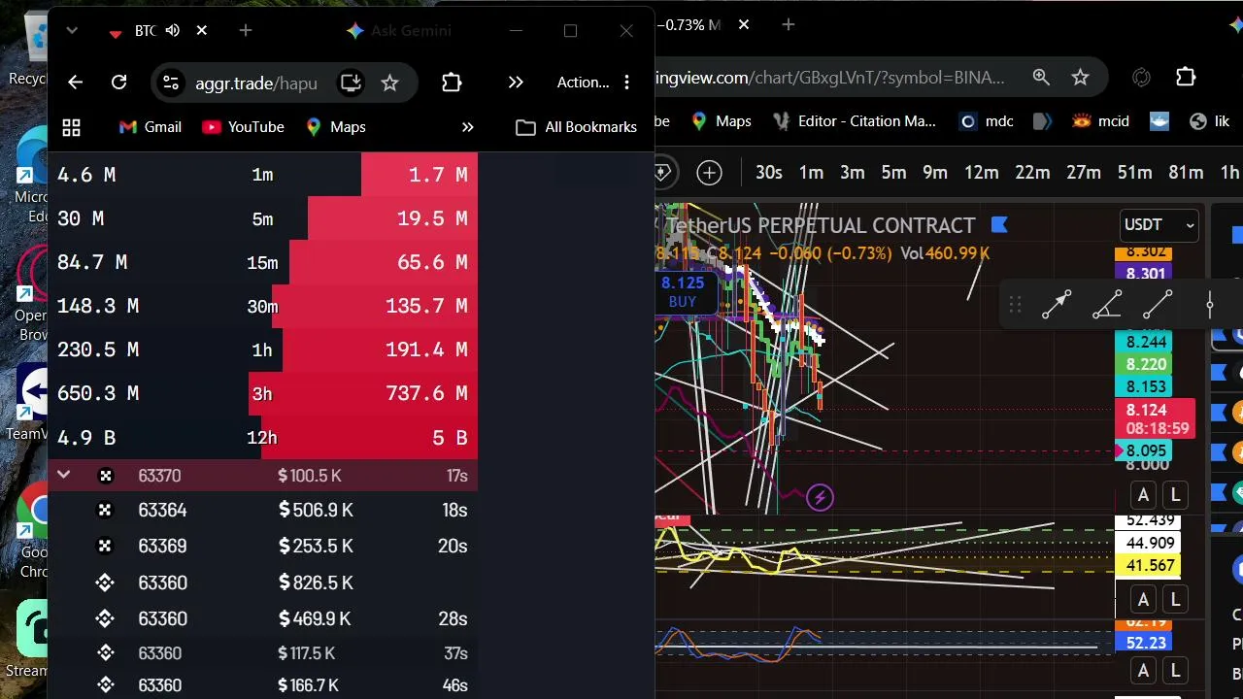Toggle auto scale A below 41.567 indicator pane
The image size is (1243, 699).
pos(1143,600)
